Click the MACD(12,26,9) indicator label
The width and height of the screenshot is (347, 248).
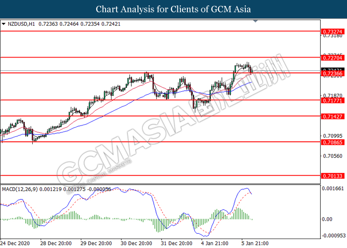click(x=20, y=189)
